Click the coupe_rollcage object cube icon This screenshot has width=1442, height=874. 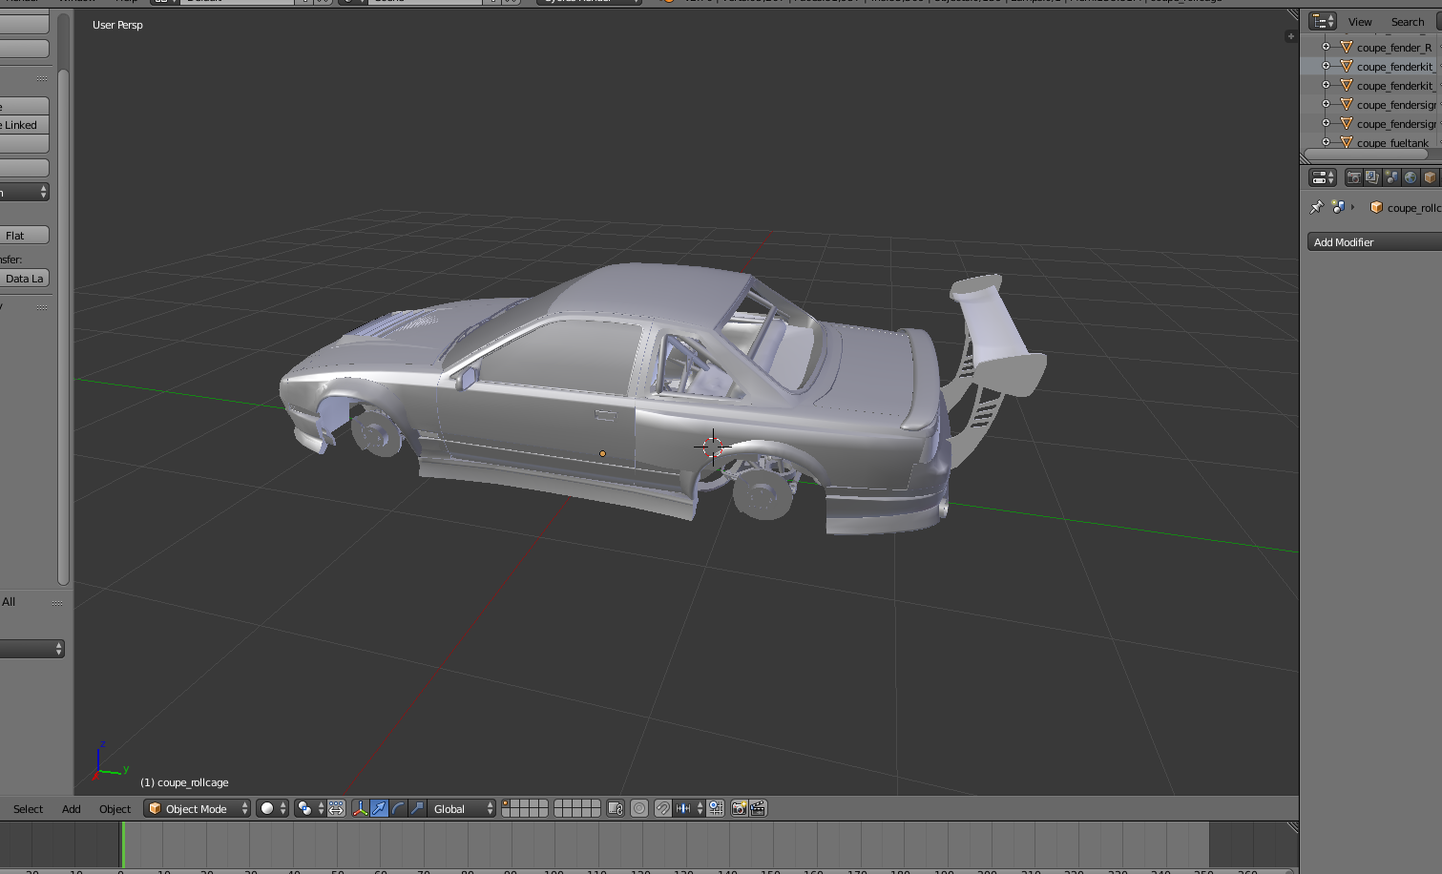1376,207
